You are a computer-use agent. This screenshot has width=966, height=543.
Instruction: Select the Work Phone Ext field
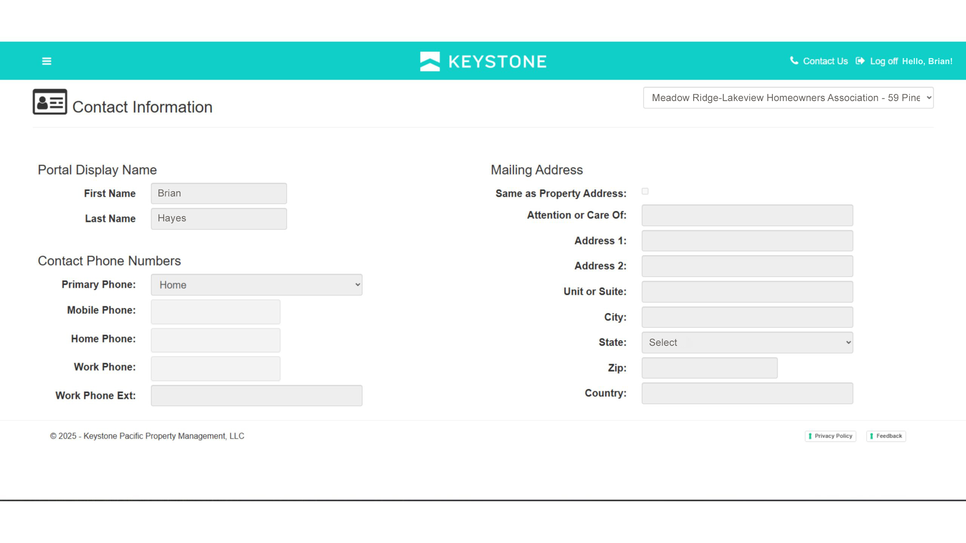click(x=257, y=396)
